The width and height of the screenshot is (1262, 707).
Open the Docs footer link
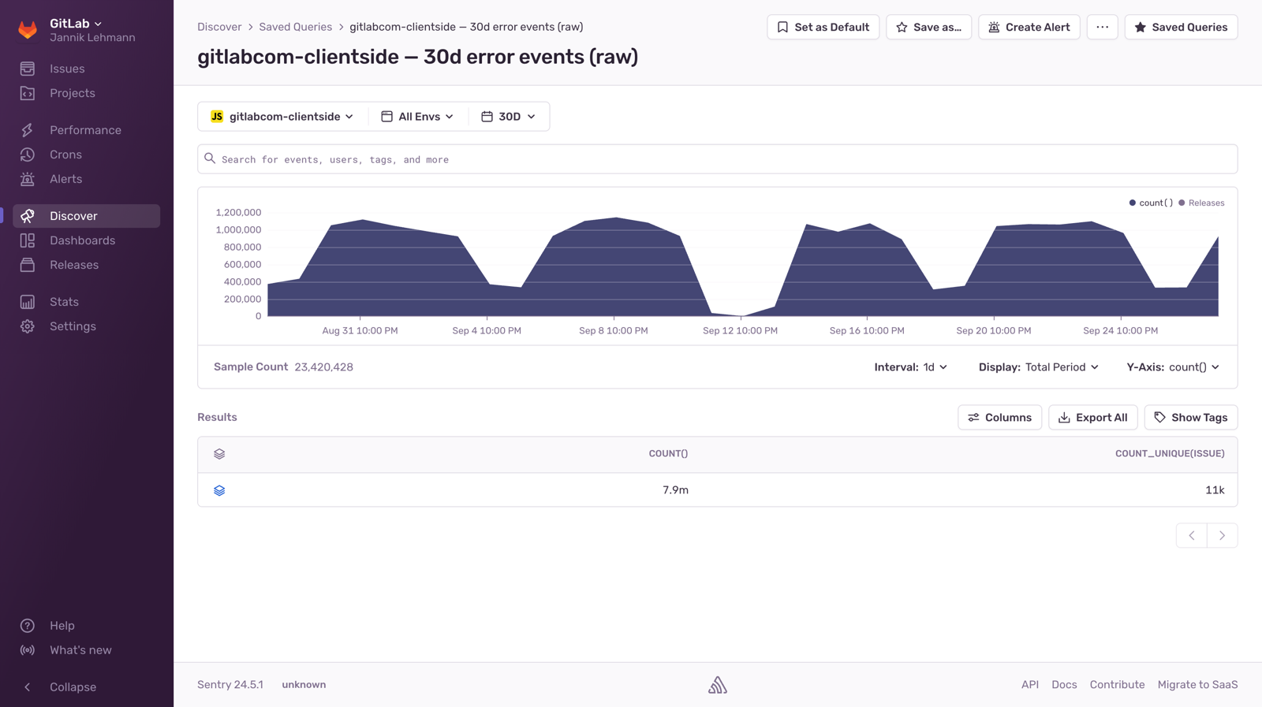(x=1064, y=685)
